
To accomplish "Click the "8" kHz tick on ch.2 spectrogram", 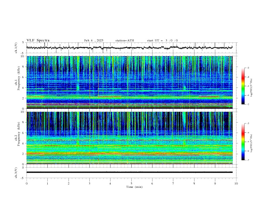I will point(24,123).
